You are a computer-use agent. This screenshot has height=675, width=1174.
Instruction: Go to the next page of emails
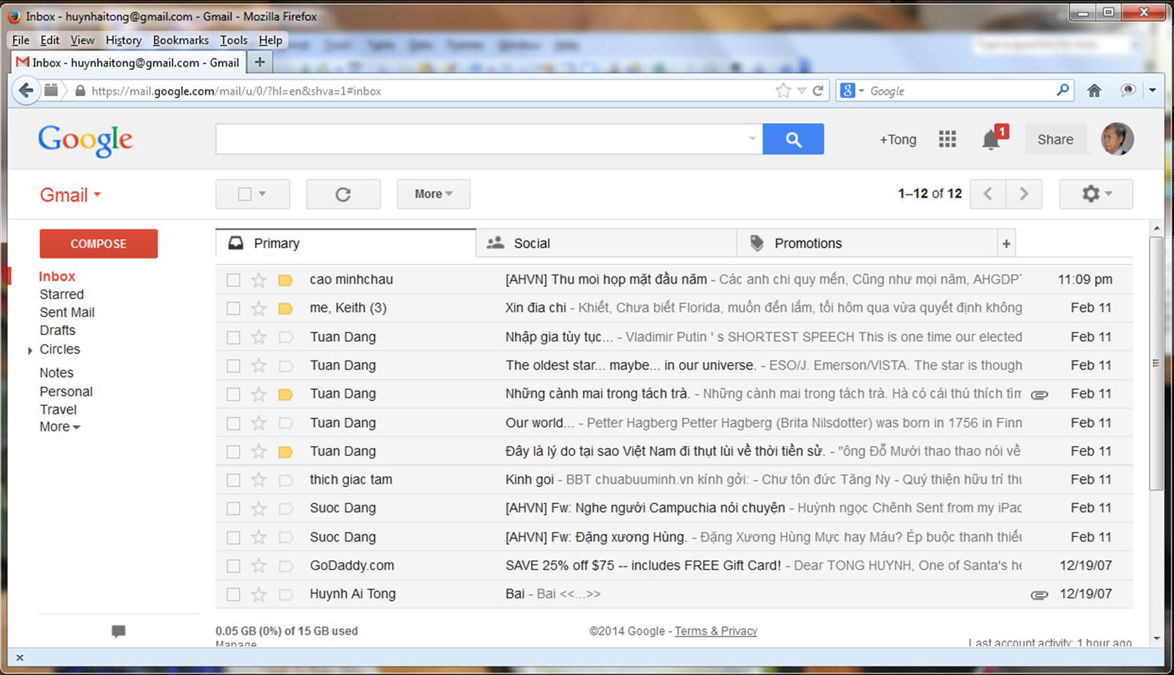[x=1024, y=194]
